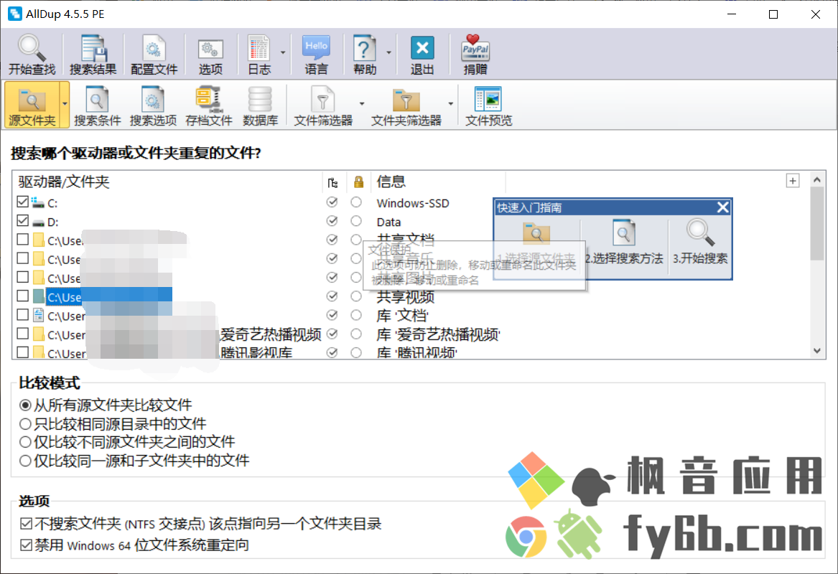Open 选项 settings in the top toolbar

(x=210, y=54)
